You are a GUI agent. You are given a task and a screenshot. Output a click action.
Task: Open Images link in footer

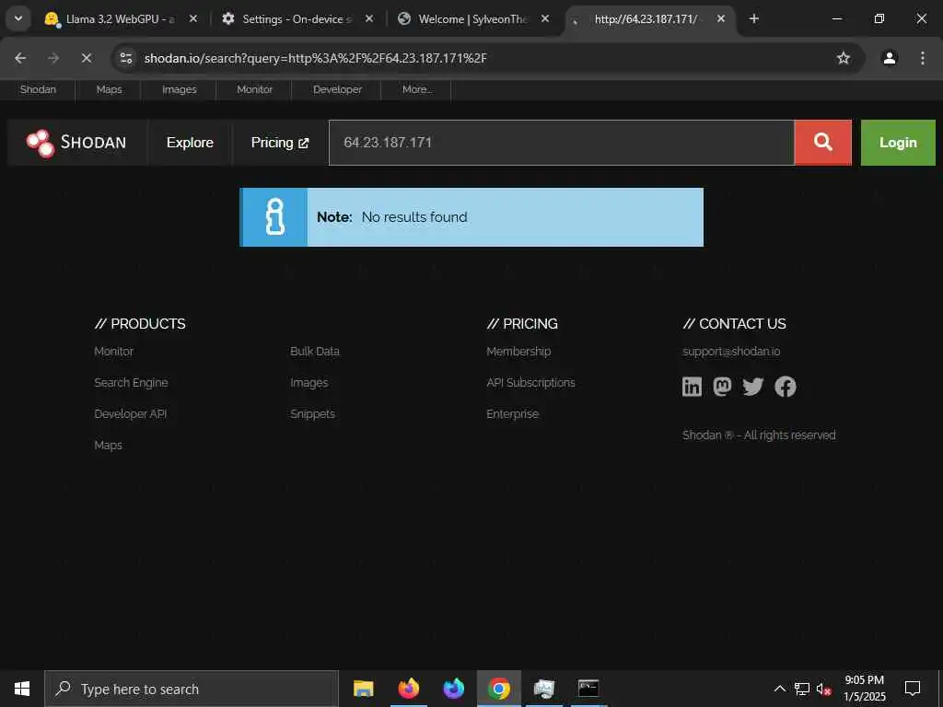[x=309, y=382]
